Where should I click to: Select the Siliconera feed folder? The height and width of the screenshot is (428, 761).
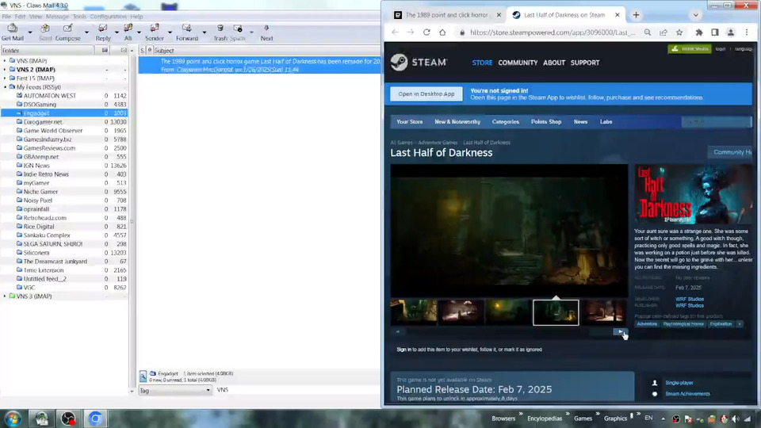36,253
